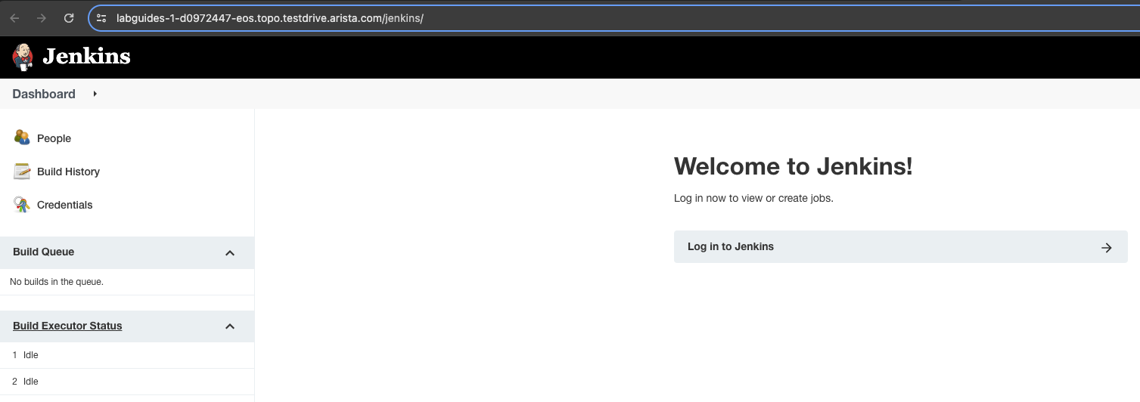Open the Dashboard breadcrumb
This screenshot has width=1140, height=402.
(x=44, y=94)
